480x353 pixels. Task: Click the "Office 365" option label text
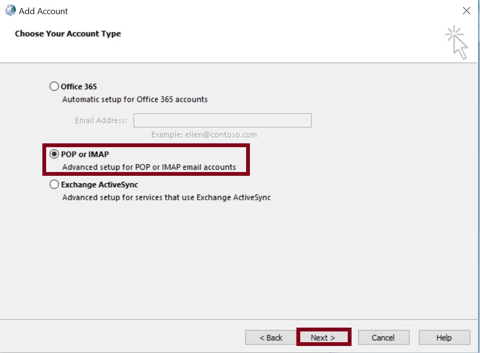pos(79,86)
